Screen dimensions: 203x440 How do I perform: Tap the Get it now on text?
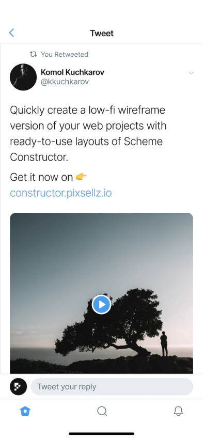(x=41, y=177)
